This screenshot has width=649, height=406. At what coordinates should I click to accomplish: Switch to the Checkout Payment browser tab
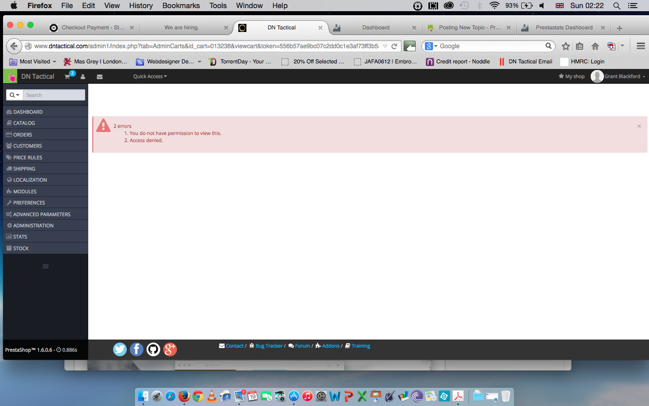pos(93,28)
